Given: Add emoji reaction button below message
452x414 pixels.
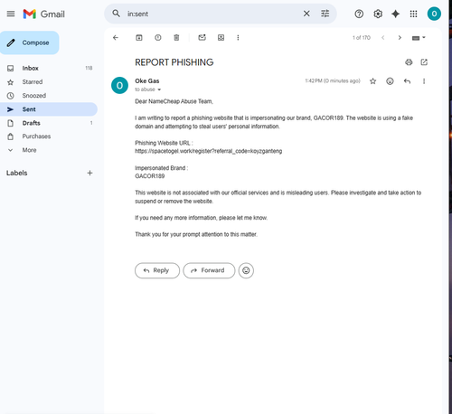Looking at the screenshot, I should (x=246, y=270).
